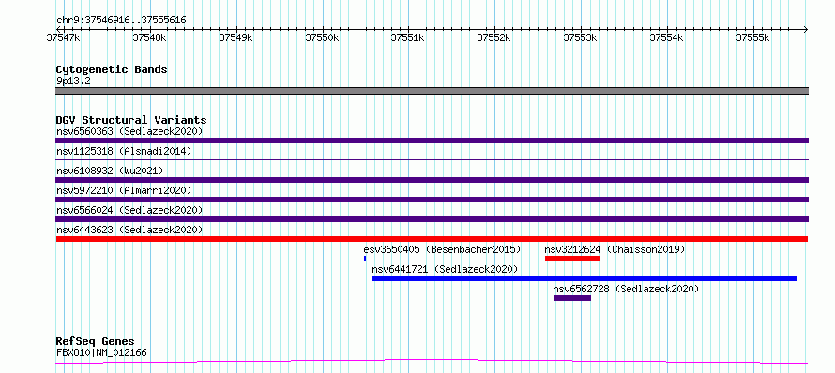
Task: Select the blue nsv6441721 variant bar
Action: (x=584, y=278)
